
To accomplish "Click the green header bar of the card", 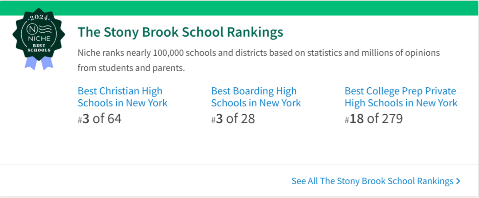I will pyautogui.click(x=239, y=8).
